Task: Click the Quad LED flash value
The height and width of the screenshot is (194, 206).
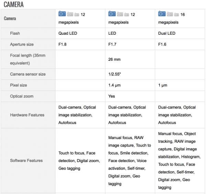Action: tap(68, 33)
